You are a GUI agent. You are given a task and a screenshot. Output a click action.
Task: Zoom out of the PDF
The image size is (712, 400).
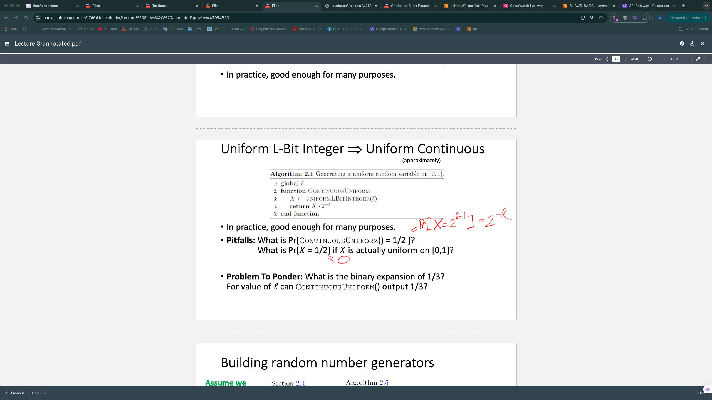point(663,59)
